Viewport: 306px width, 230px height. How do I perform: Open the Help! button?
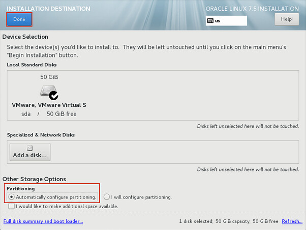[287, 19]
